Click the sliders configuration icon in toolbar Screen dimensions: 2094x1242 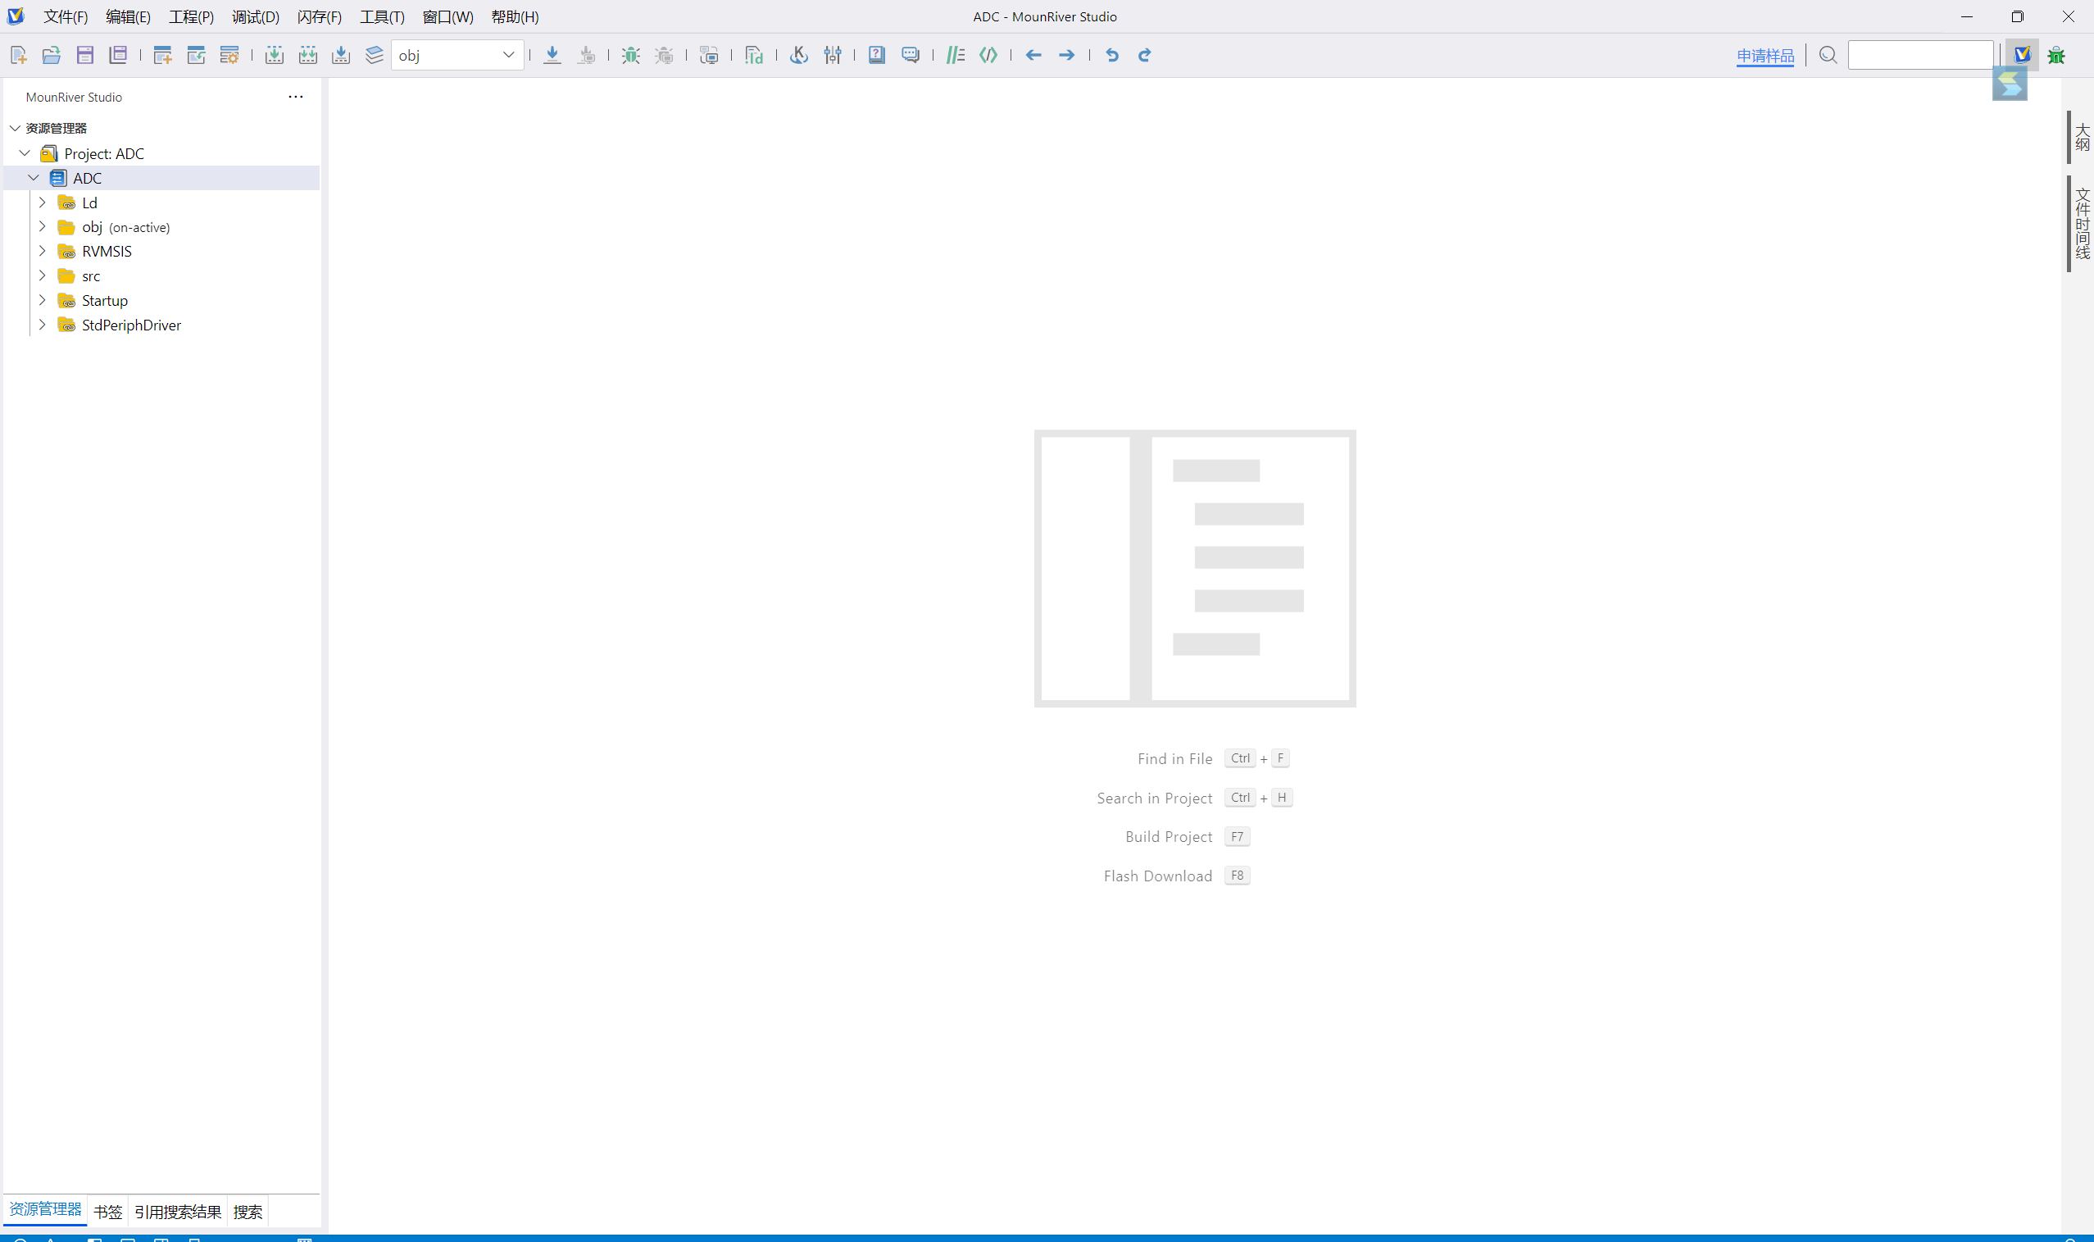[x=833, y=55]
